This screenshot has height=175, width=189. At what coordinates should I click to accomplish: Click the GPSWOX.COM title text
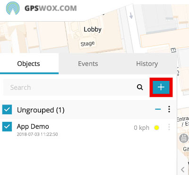(51, 8)
